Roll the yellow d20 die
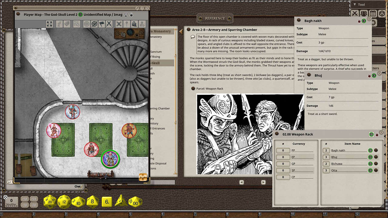This screenshot has height=218, width=388. pos(49,201)
